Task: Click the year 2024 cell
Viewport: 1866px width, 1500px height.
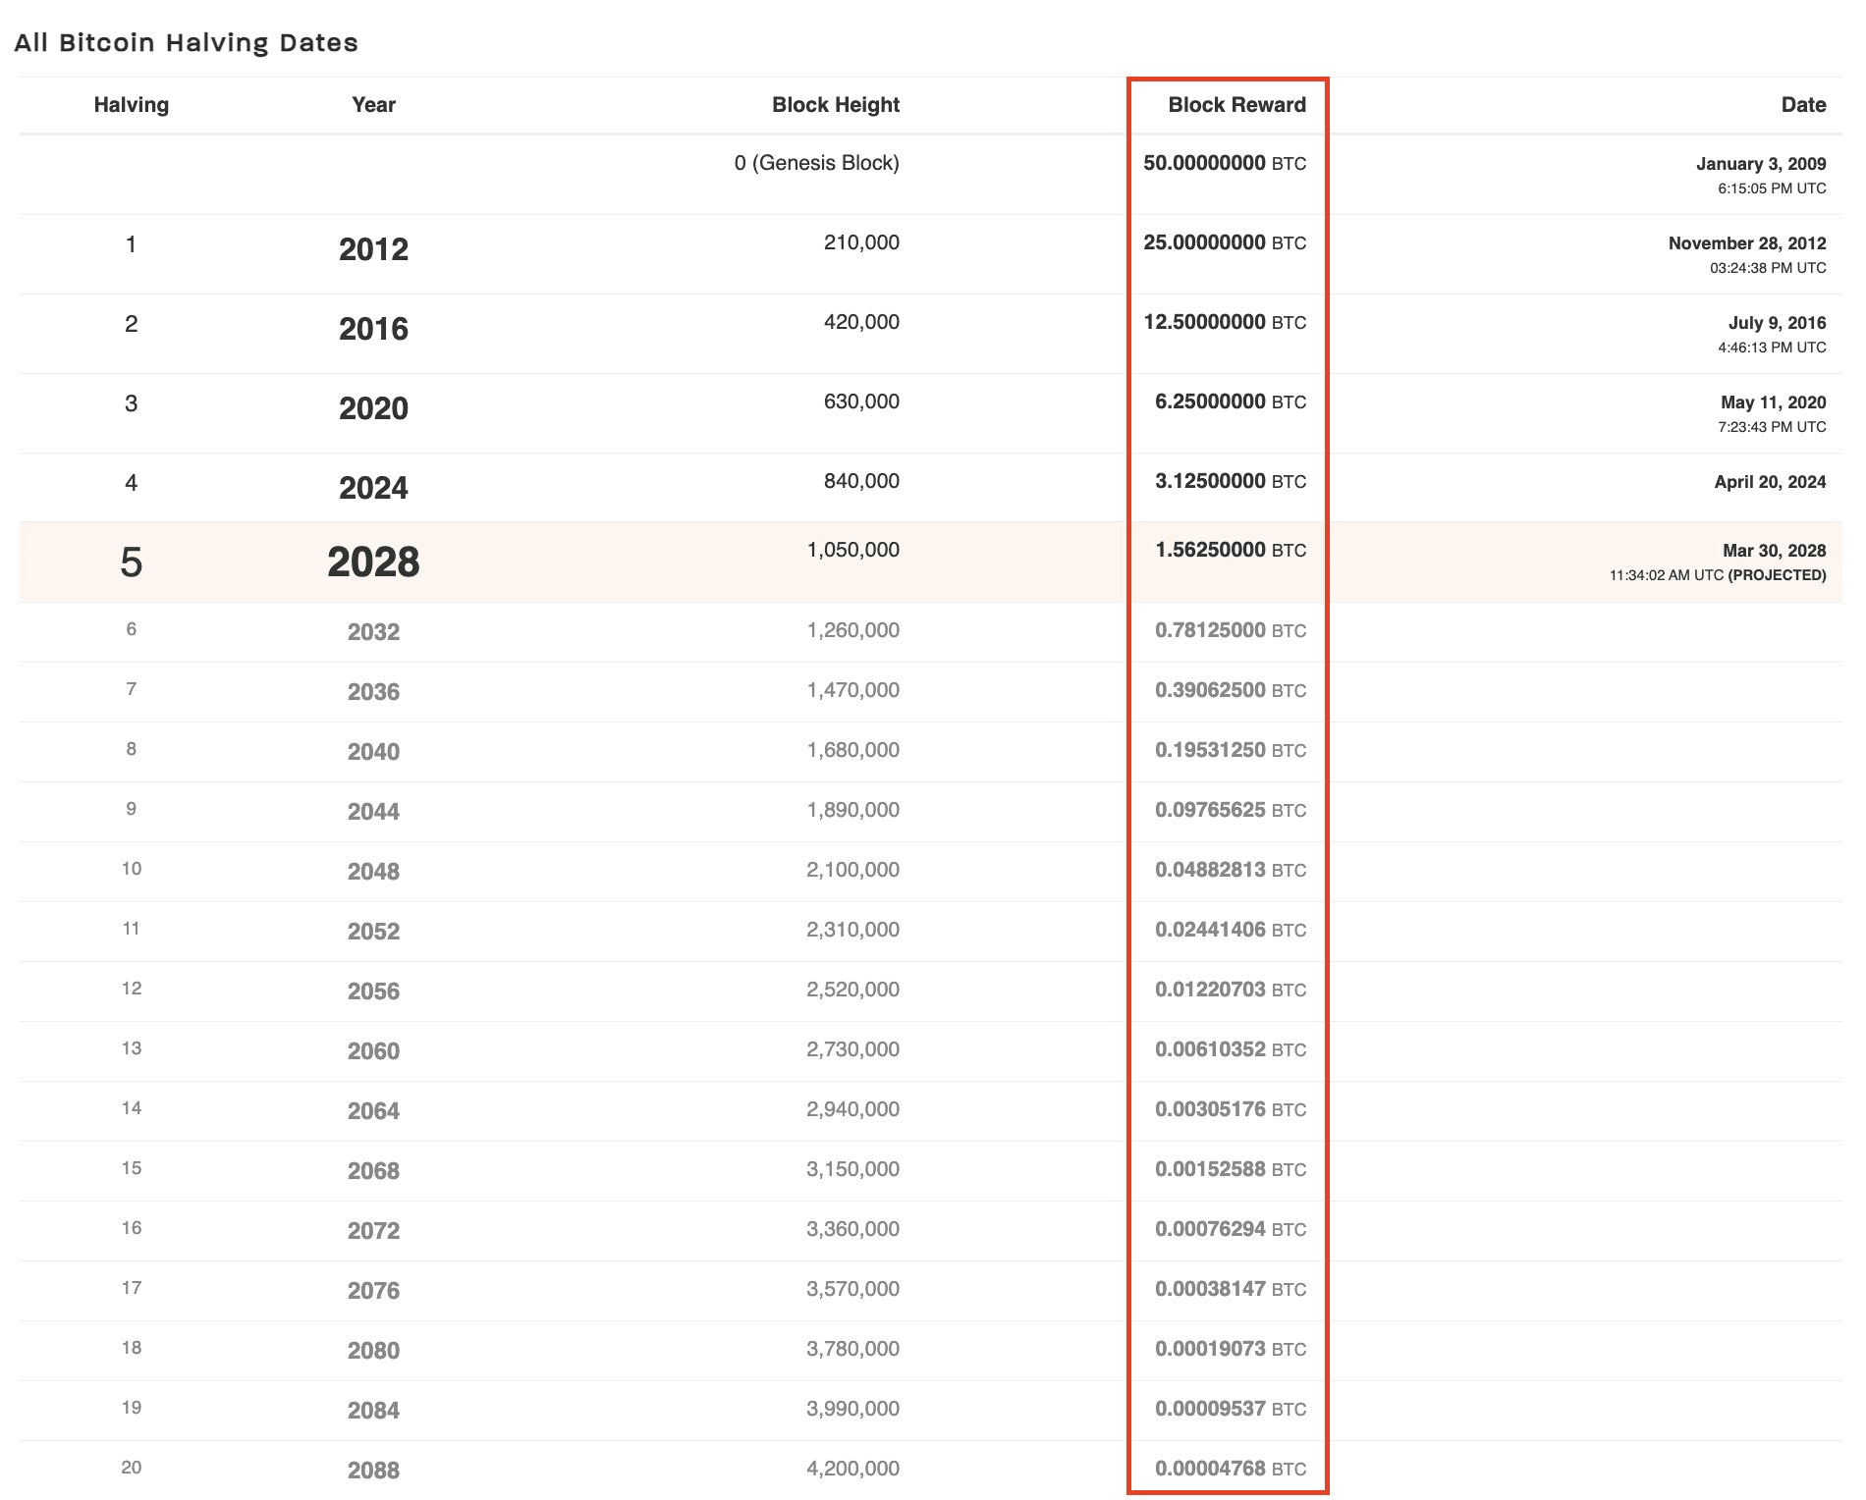Action: 373,488
